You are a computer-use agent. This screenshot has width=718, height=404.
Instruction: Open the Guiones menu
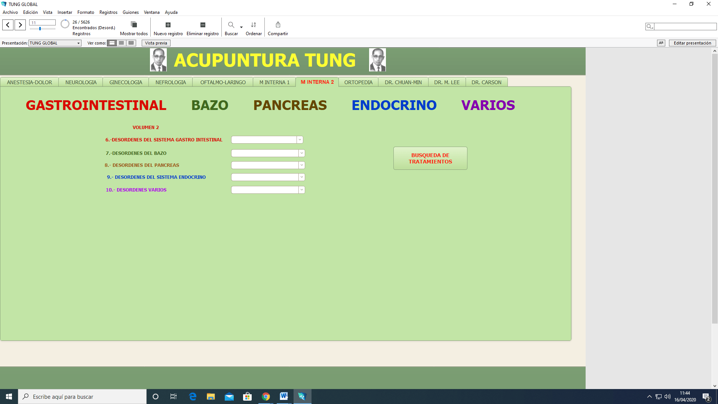click(131, 12)
